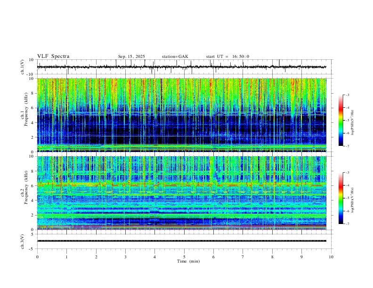
Task: Select the date text "Sep. 15, 2025"
Action: click(131, 56)
